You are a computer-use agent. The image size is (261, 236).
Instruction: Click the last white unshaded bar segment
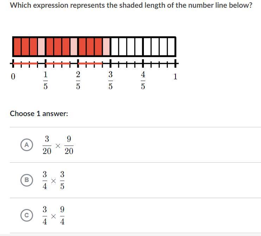171,47
